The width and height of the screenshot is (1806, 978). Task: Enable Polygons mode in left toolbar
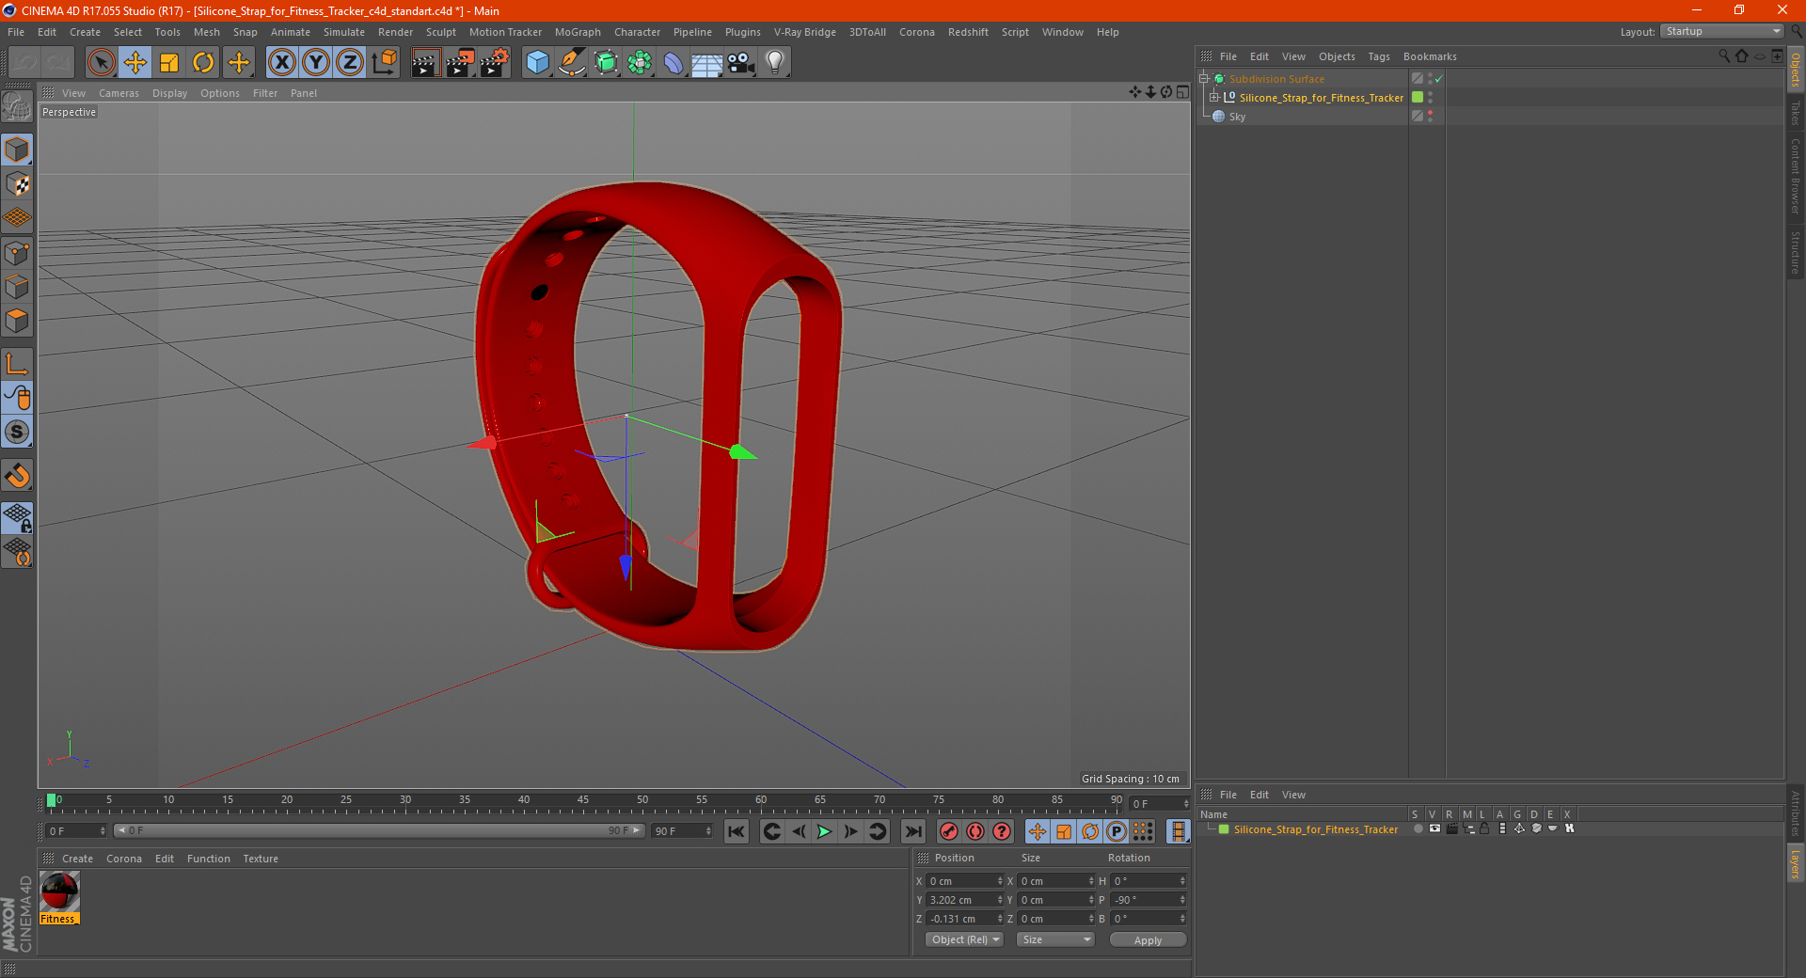click(x=17, y=321)
